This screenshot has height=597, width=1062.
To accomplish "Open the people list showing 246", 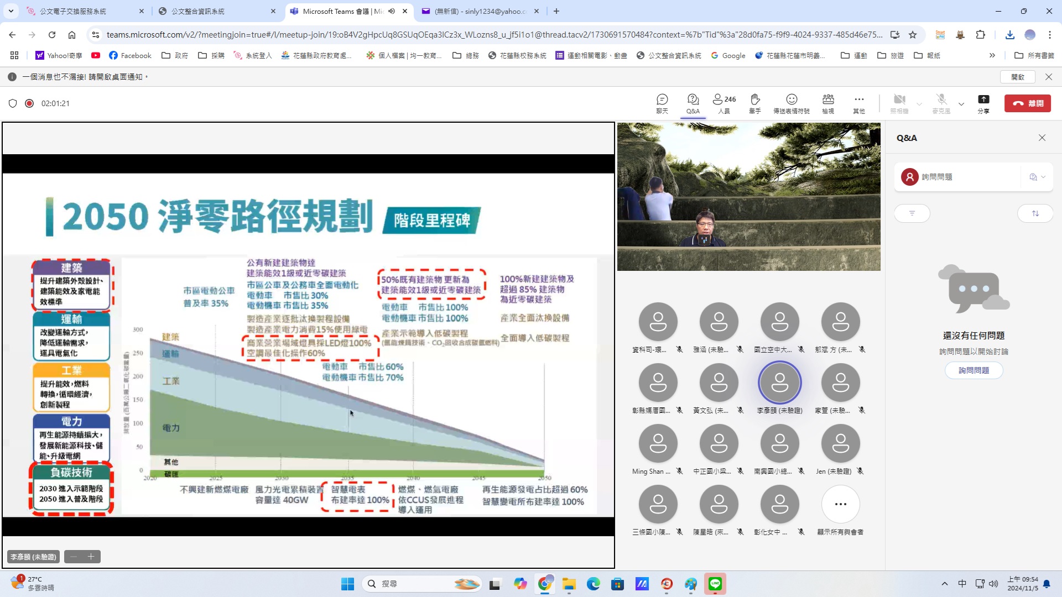I will click(723, 103).
